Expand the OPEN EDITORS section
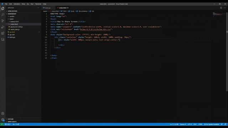Image resolution: width=228 pixels, height=128 pixels. point(24,11)
